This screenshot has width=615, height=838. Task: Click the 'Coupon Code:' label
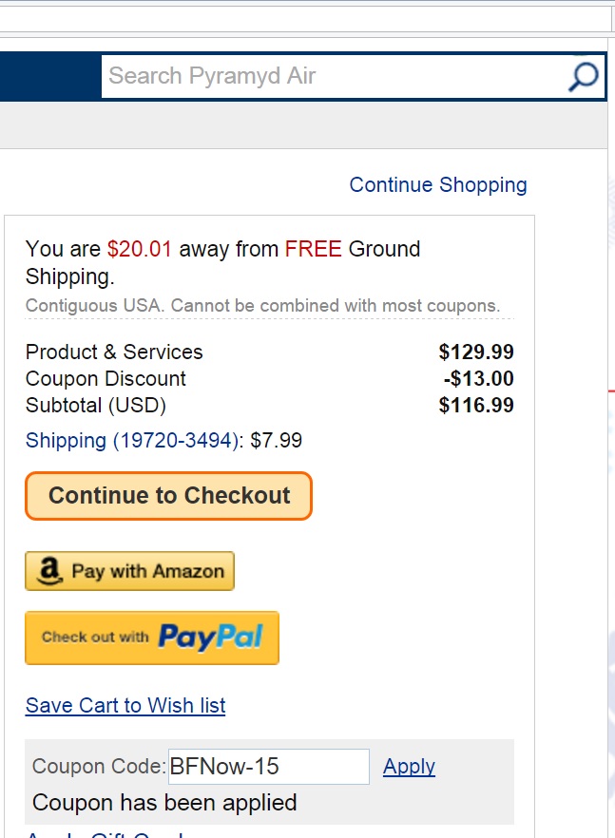(x=99, y=766)
